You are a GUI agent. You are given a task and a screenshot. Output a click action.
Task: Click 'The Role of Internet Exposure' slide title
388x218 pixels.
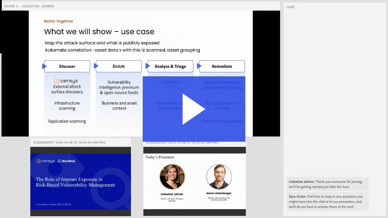pos(75,182)
